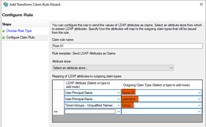
Task: Open the Name ID outgoing claim dropdown
Action: pyautogui.click(x=199, y=92)
